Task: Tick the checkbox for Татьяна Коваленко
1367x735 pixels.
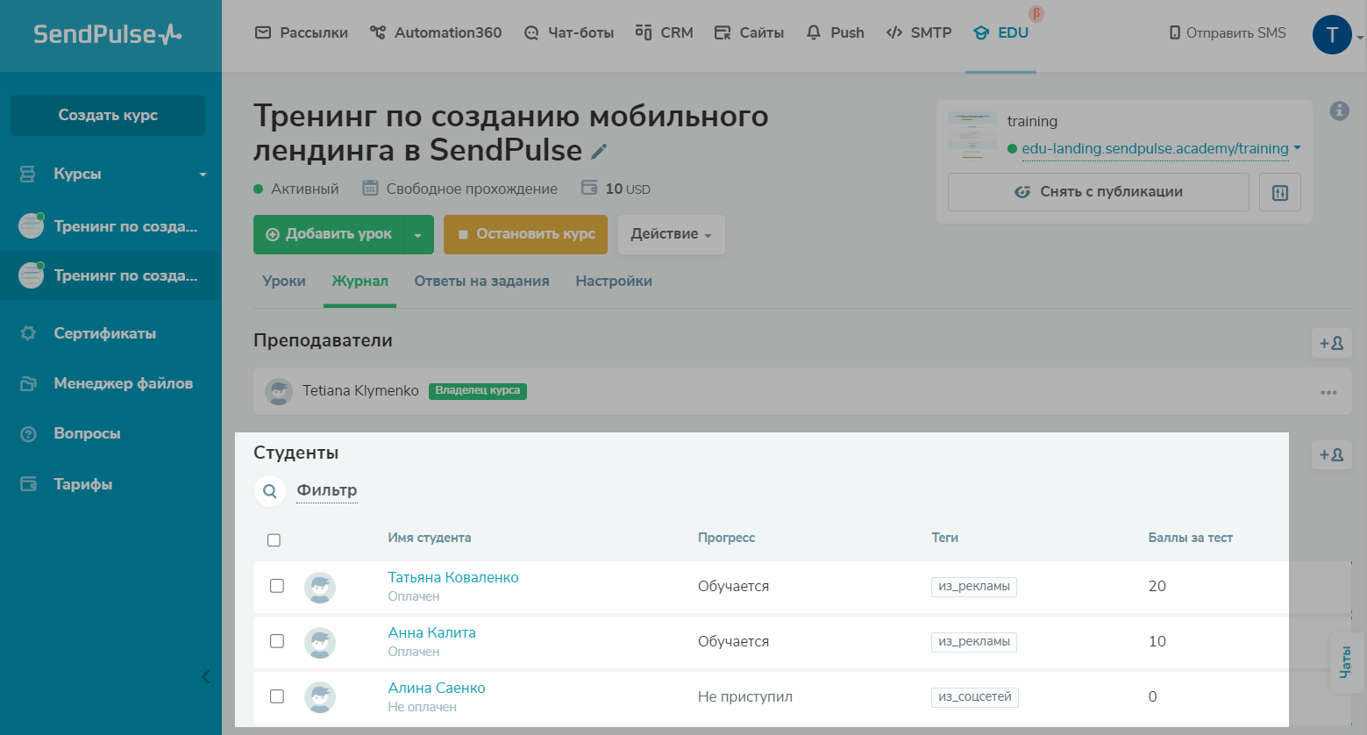Action: click(277, 586)
